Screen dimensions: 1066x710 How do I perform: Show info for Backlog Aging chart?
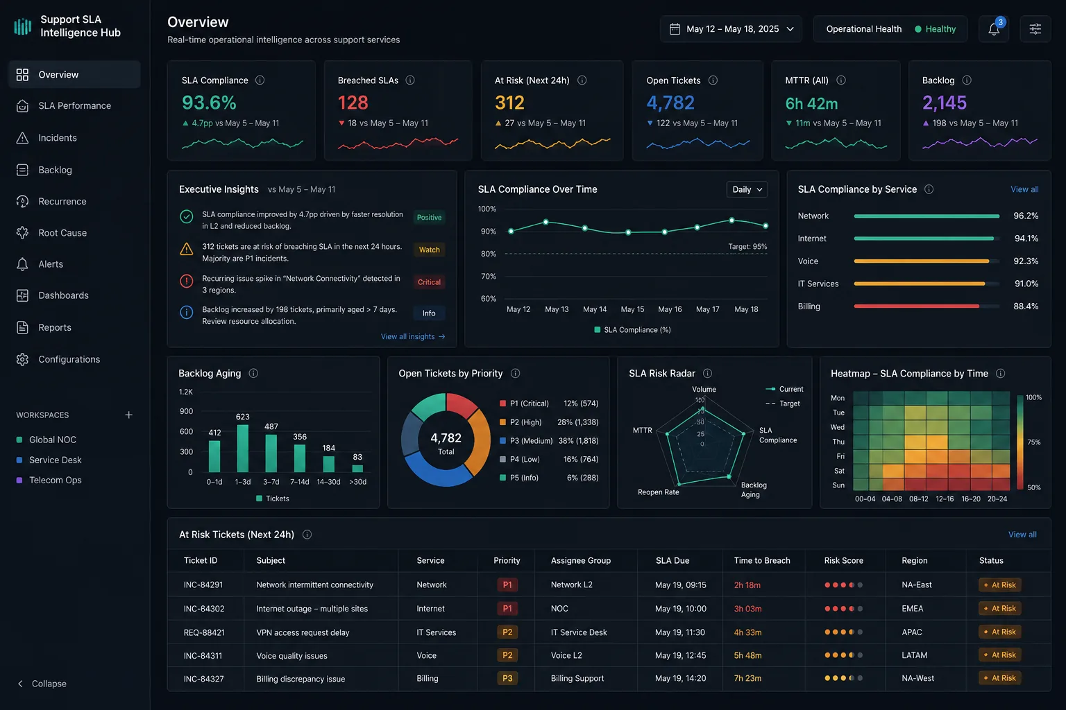pos(253,373)
